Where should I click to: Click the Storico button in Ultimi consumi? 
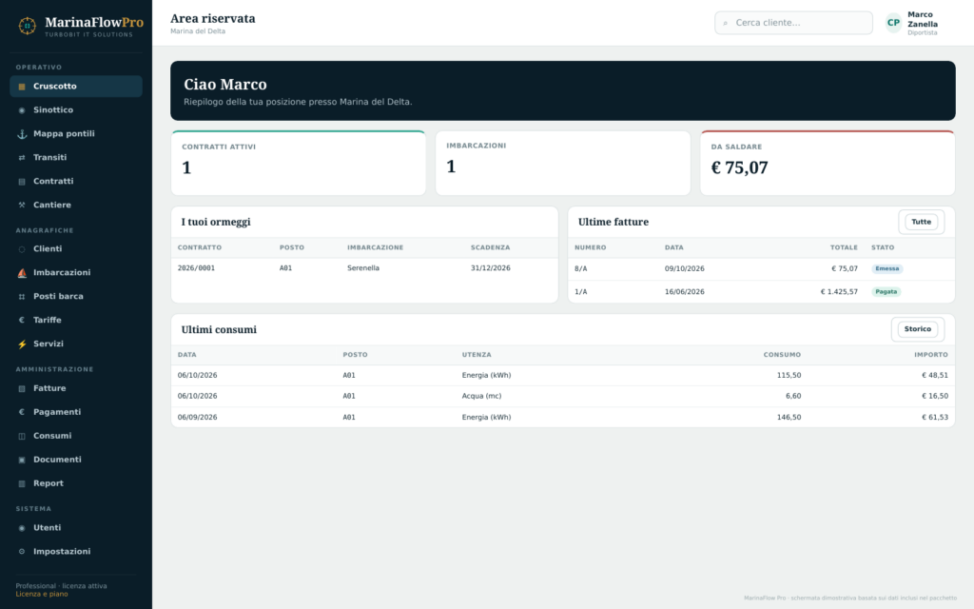[918, 329]
